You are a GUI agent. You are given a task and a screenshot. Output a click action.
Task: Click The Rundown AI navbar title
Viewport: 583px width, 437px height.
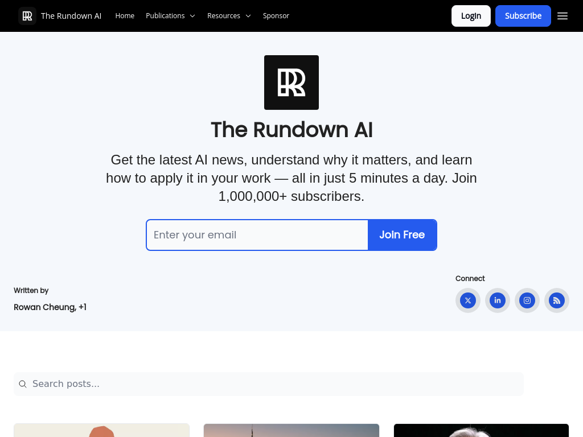pyautogui.click(x=71, y=16)
